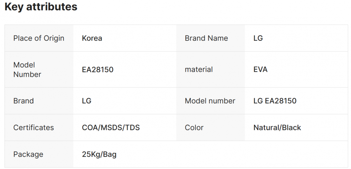
Task: Select the Place of Origin label
Action: pyautogui.click(x=39, y=38)
